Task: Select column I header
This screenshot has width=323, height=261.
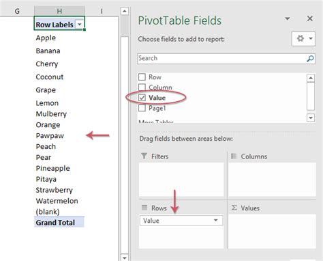Action: tap(102, 11)
